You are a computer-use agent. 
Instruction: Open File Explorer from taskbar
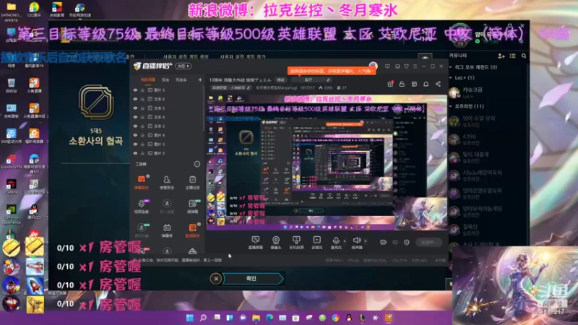pos(256,318)
